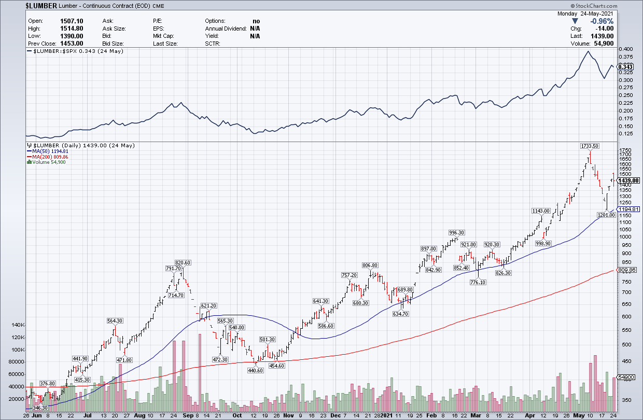
Task: Click the red 809.86 tag on right axis
Action: (626, 270)
